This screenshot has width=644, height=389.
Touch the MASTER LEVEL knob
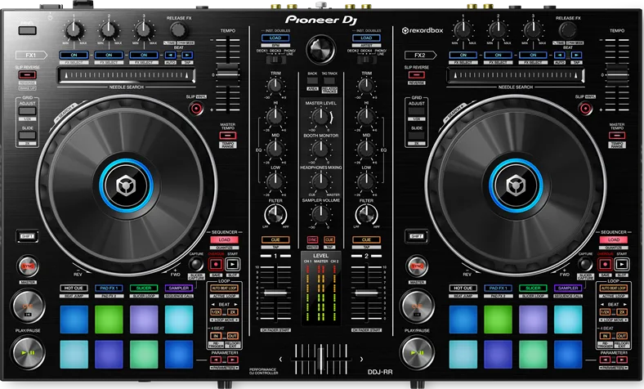pyautogui.click(x=320, y=117)
